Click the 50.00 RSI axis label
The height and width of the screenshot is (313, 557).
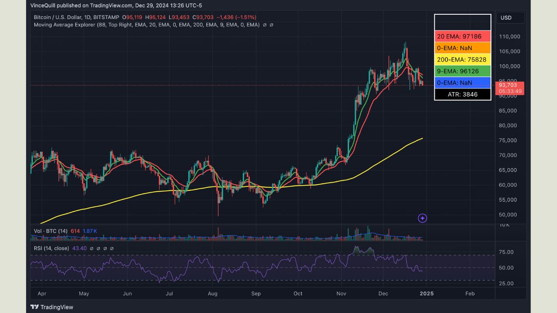point(506,268)
